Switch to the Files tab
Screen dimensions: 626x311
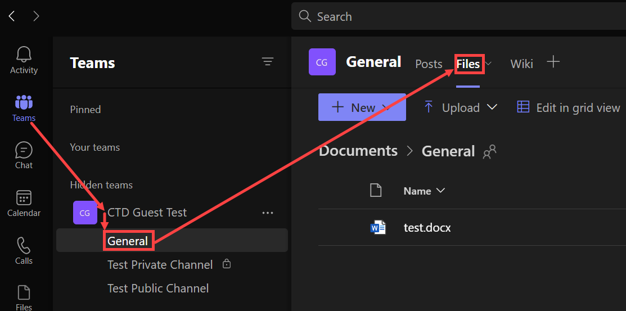[469, 64]
